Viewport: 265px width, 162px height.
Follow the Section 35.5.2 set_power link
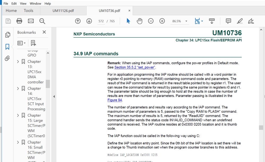tap(135, 67)
